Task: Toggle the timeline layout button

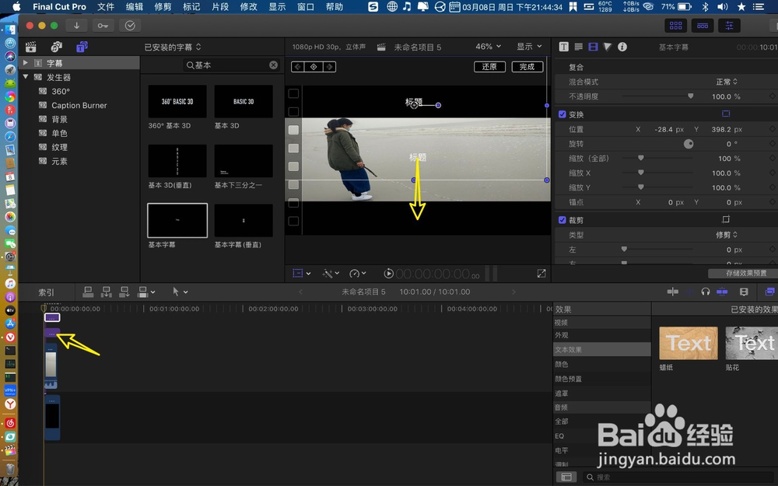Action: click(x=703, y=26)
